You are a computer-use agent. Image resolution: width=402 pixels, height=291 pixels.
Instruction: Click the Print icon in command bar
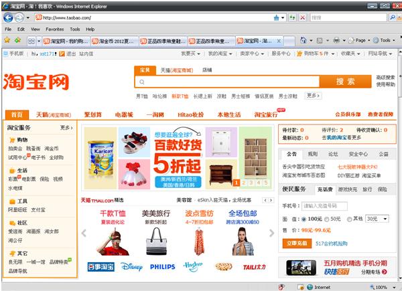coord(336,40)
